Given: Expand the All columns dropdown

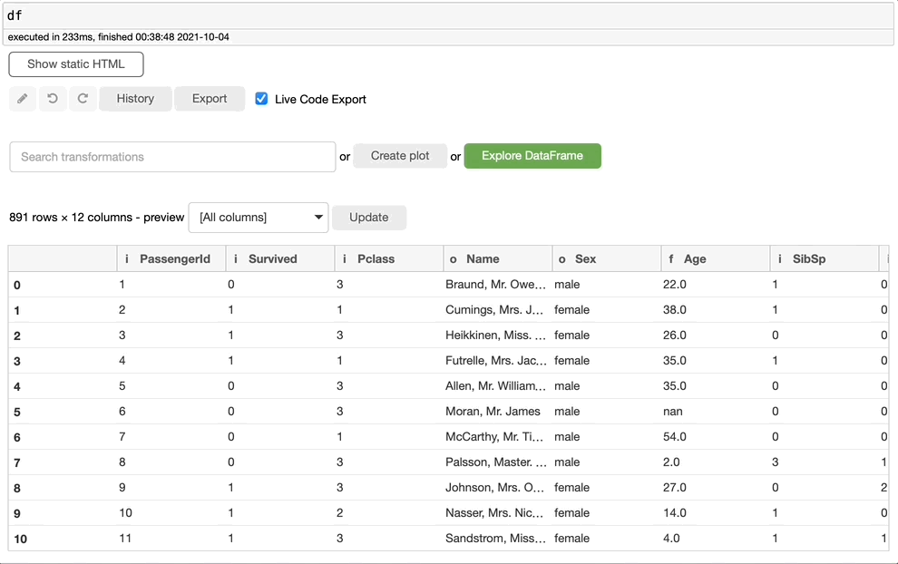Looking at the screenshot, I should click(x=259, y=218).
